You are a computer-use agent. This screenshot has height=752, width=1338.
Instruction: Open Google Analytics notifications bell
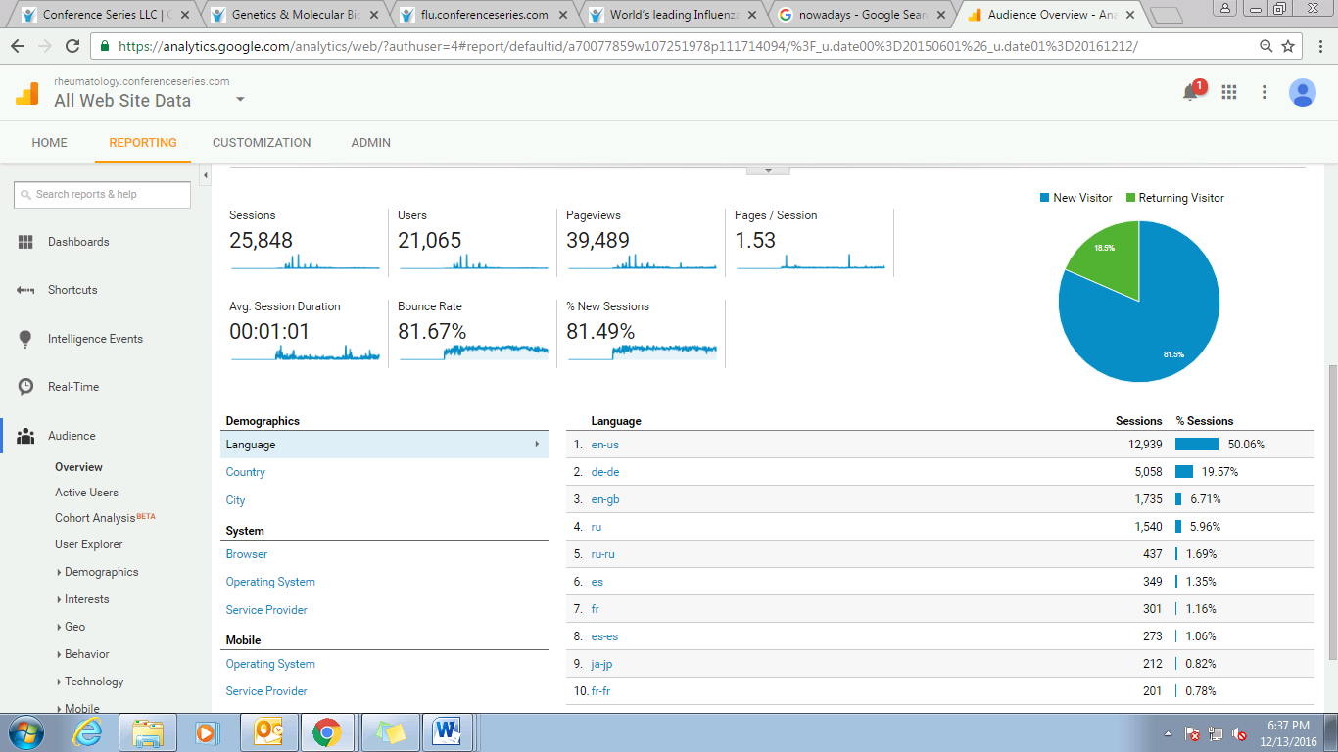tap(1192, 92)
